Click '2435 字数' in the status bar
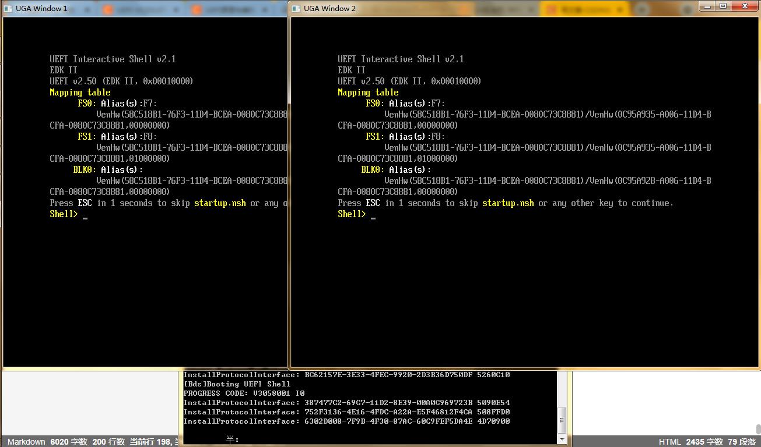761x447 pixels. pyautogui.click(x=704, y=442)
